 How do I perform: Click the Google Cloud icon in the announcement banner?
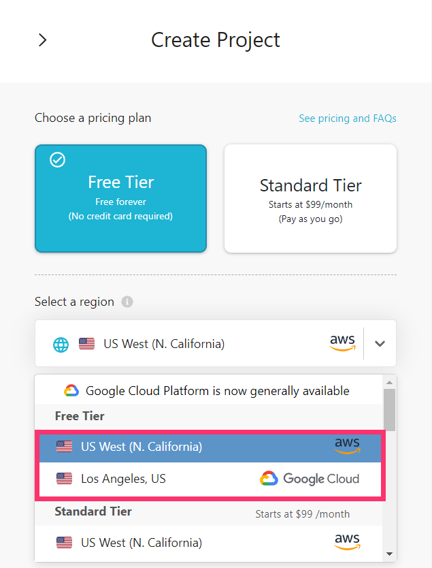click(x=71, y=390)
